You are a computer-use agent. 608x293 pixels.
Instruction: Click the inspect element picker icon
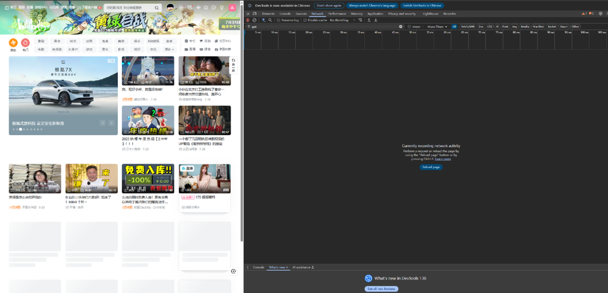248,14
